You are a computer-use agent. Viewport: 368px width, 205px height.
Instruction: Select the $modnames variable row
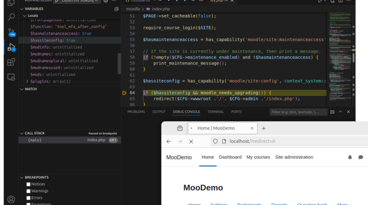pos(70,54)
